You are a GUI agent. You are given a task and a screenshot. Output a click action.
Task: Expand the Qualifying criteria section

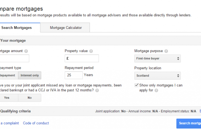16,111
